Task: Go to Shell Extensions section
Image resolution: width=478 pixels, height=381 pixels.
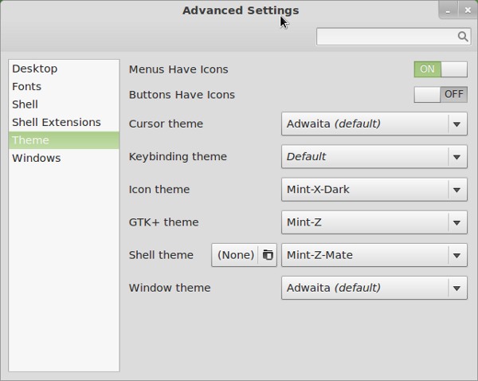Action: [x=57, y=123]
